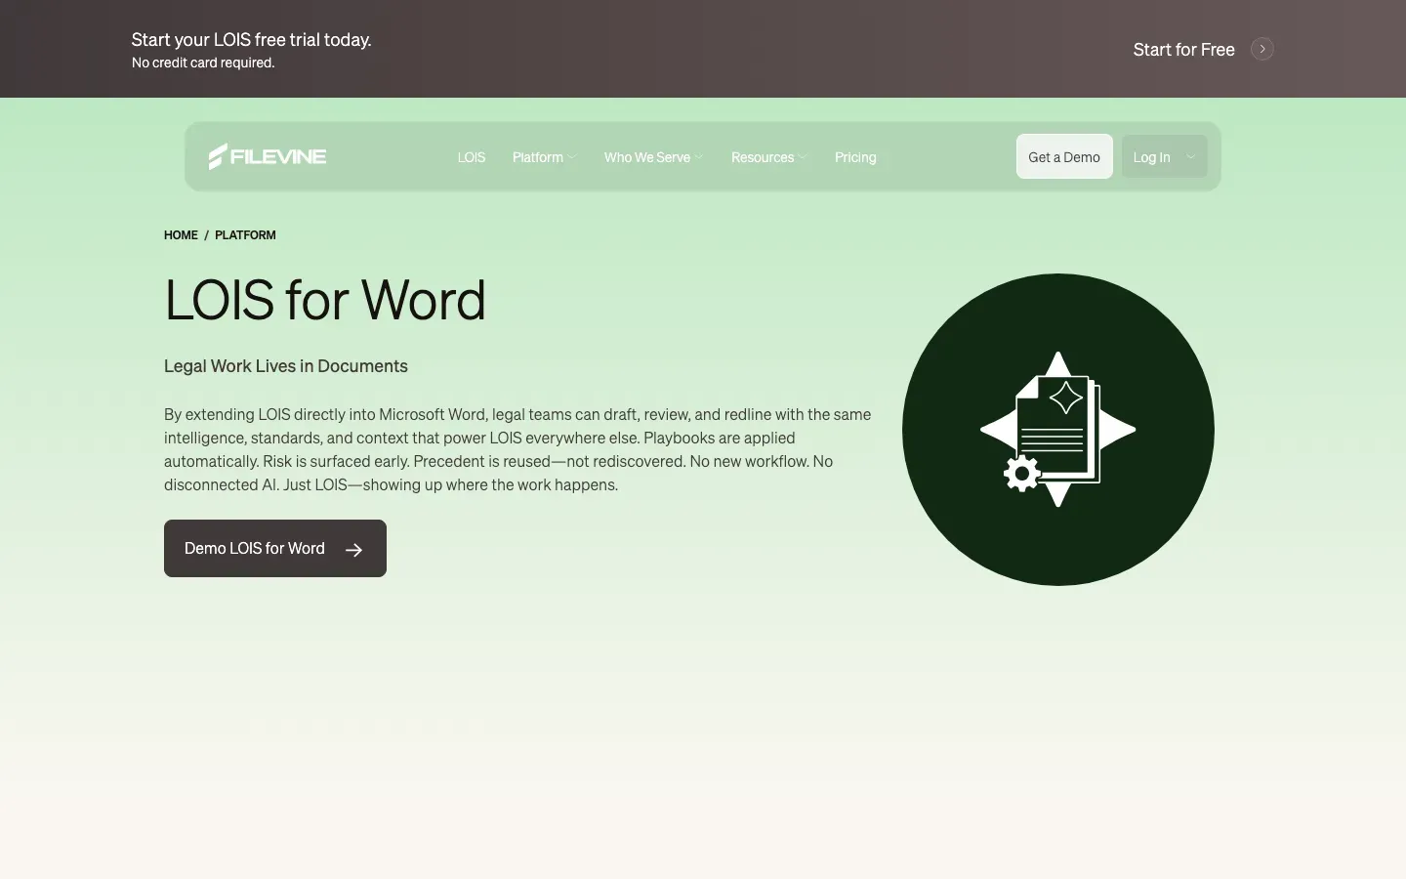Click the circled arrow beside Start for Free
Screen dimensions: 1406x879
[x=1262, y=49]
